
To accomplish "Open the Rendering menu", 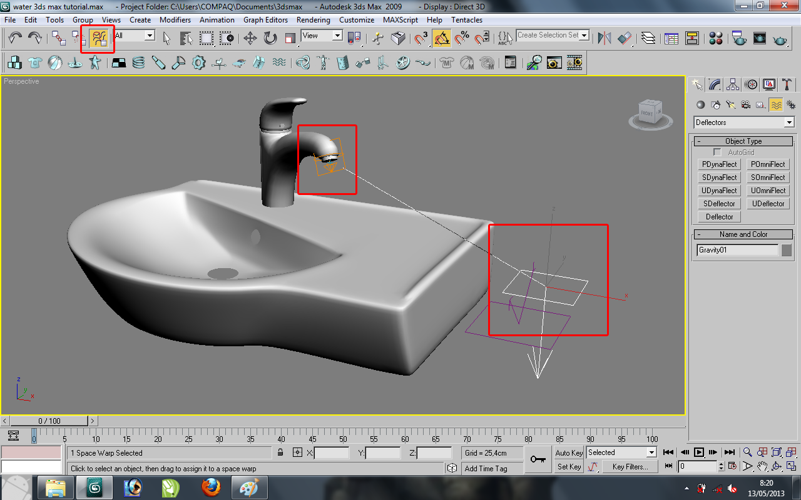I will coord(314,19).
